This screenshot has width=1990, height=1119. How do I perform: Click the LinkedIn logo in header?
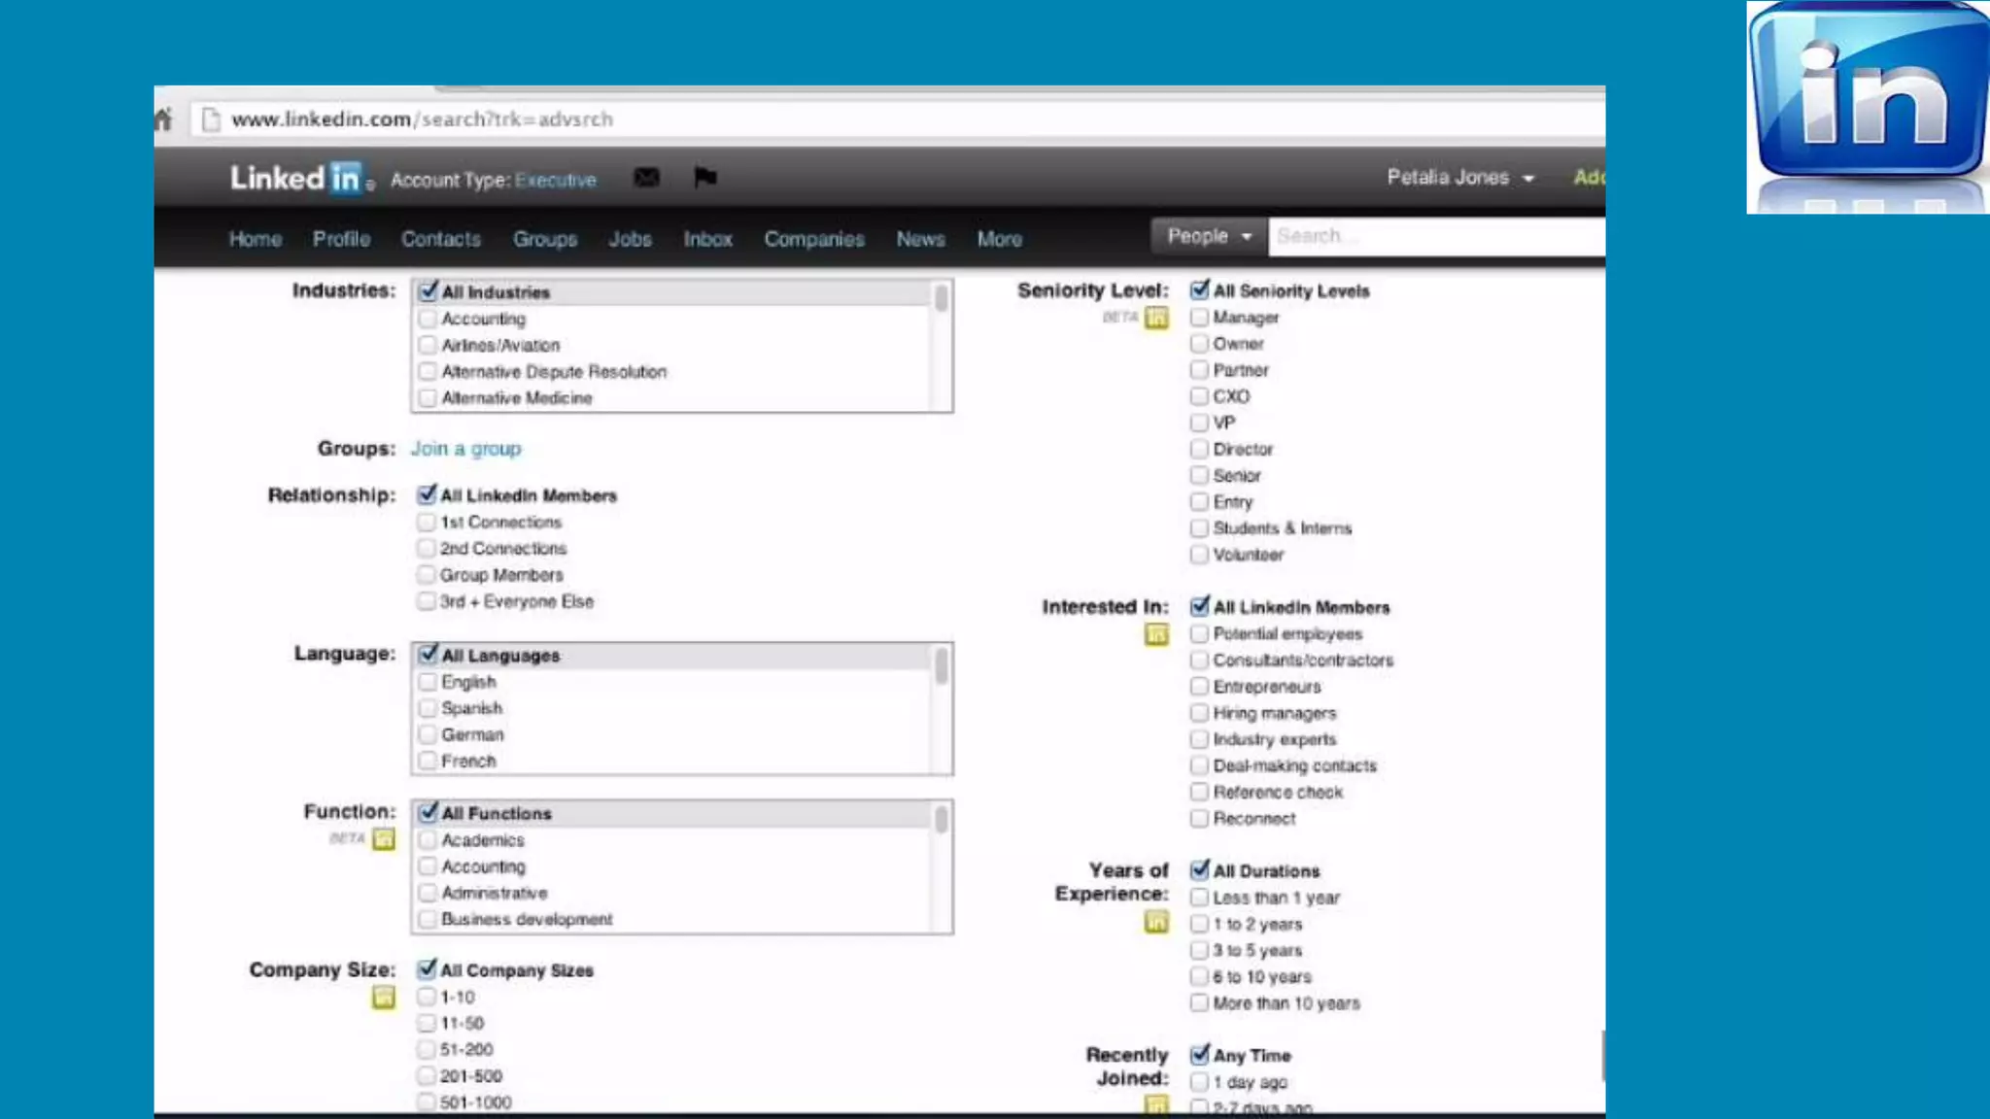295,179
